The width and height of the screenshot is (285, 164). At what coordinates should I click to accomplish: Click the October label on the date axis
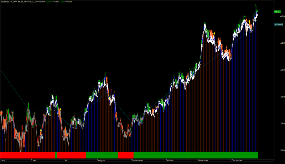coord(170,160)
